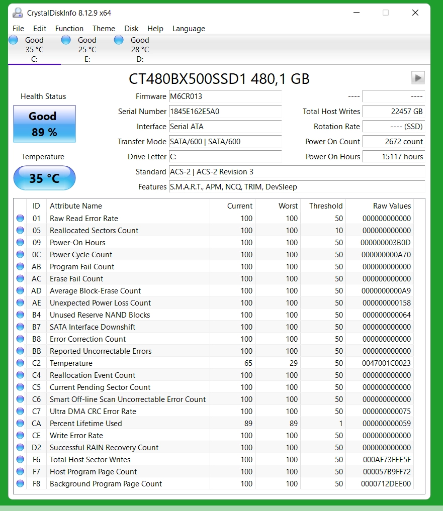Click the Attribute Name column header
This screenshot has height=511, width=443.
click(x=128, y=206)
